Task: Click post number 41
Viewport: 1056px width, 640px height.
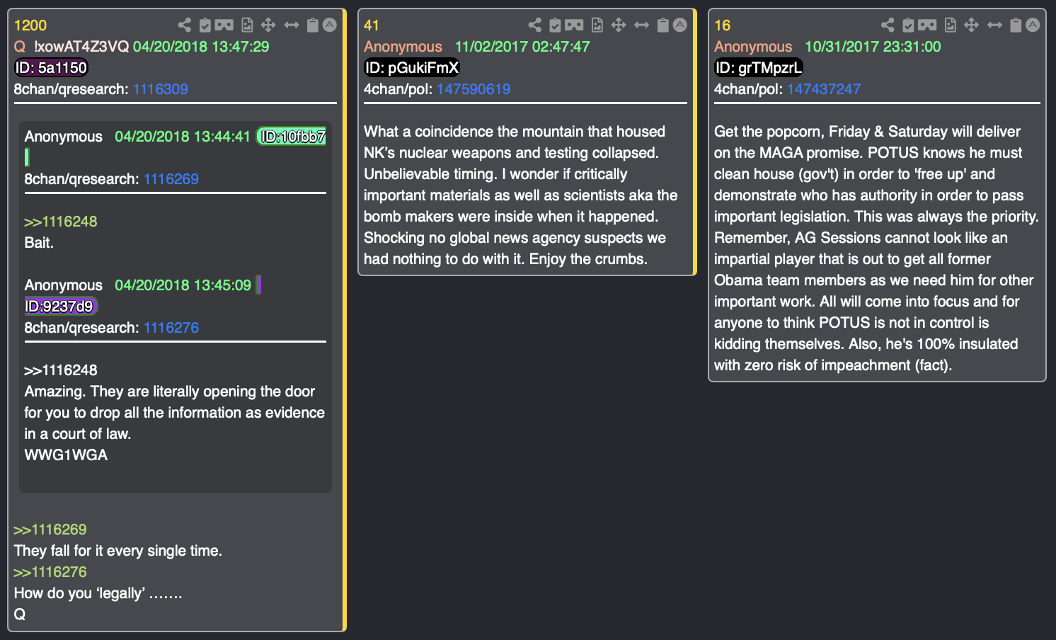Action: 372,25
